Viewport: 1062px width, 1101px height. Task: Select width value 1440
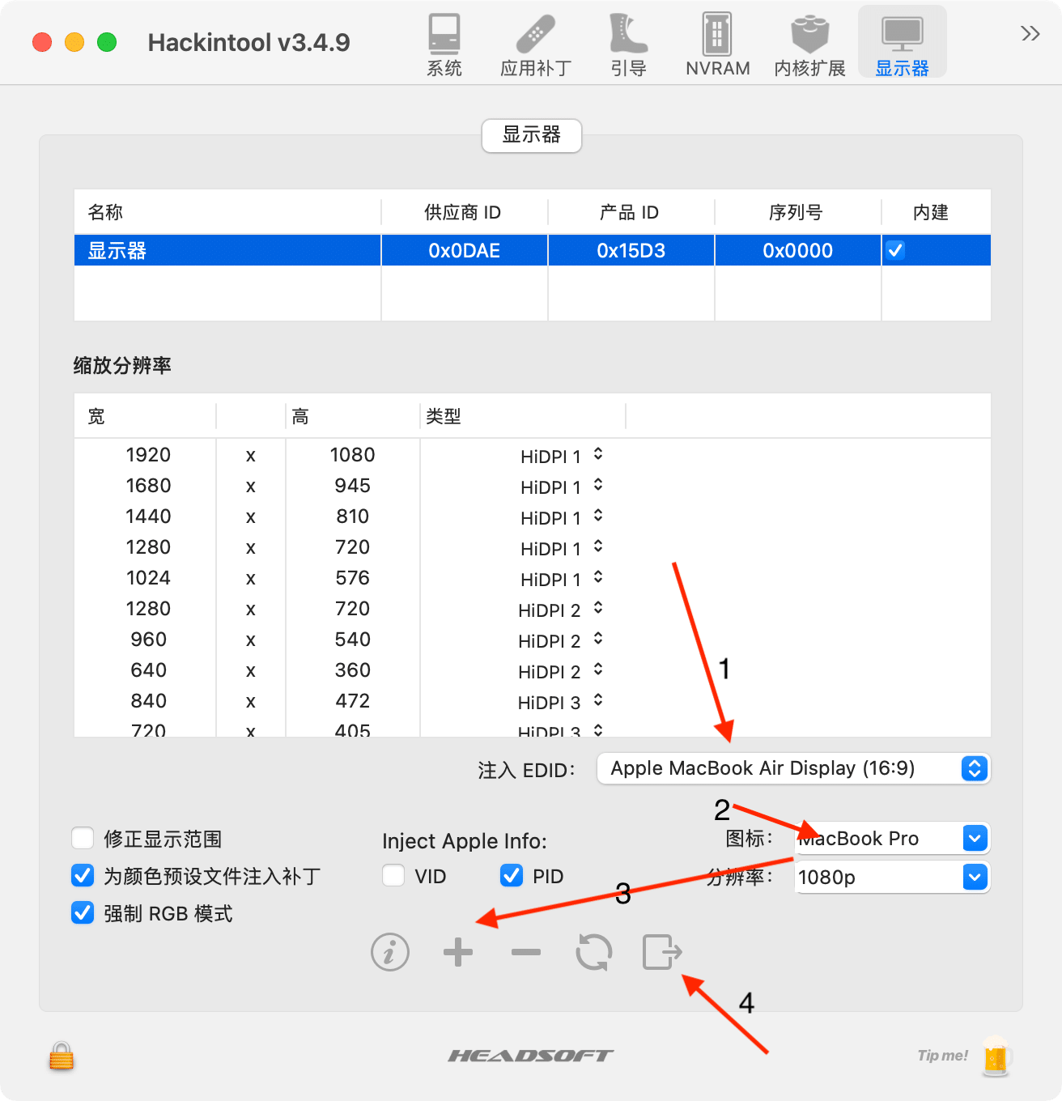tap(148, 516)
